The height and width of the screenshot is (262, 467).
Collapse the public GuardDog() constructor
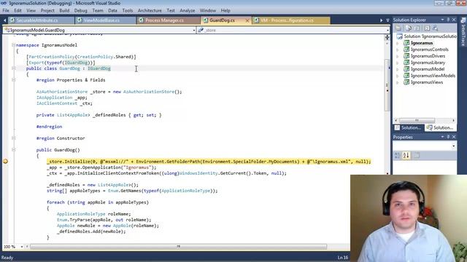click(x=13, y=150)
